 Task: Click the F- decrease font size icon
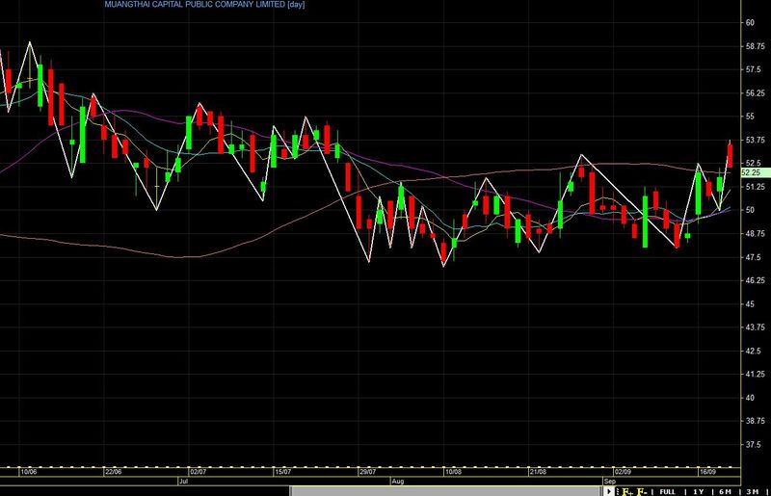tap(642, 491)
